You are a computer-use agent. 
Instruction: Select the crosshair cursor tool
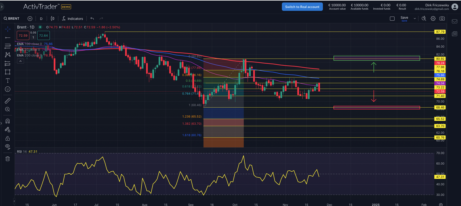[x=8, y=29]
